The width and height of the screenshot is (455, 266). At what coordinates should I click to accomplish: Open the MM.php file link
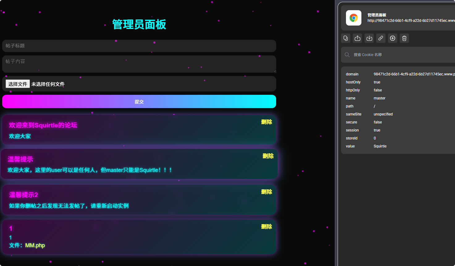35,245
